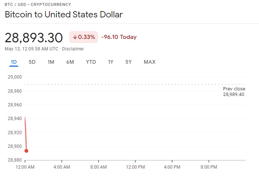Select the MAX range tab
This screenshot has height=176, width=259.
149,62
